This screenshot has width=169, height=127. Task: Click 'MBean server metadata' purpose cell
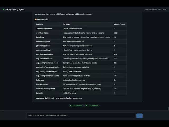tap(87, 29)
